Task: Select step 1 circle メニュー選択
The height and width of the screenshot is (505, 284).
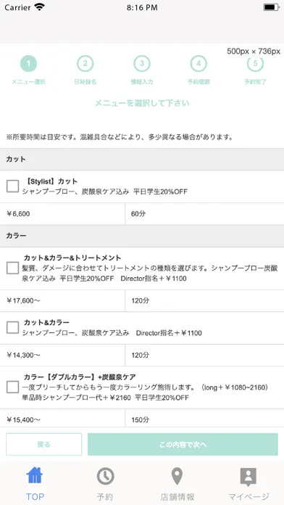Action: (28, 63)
